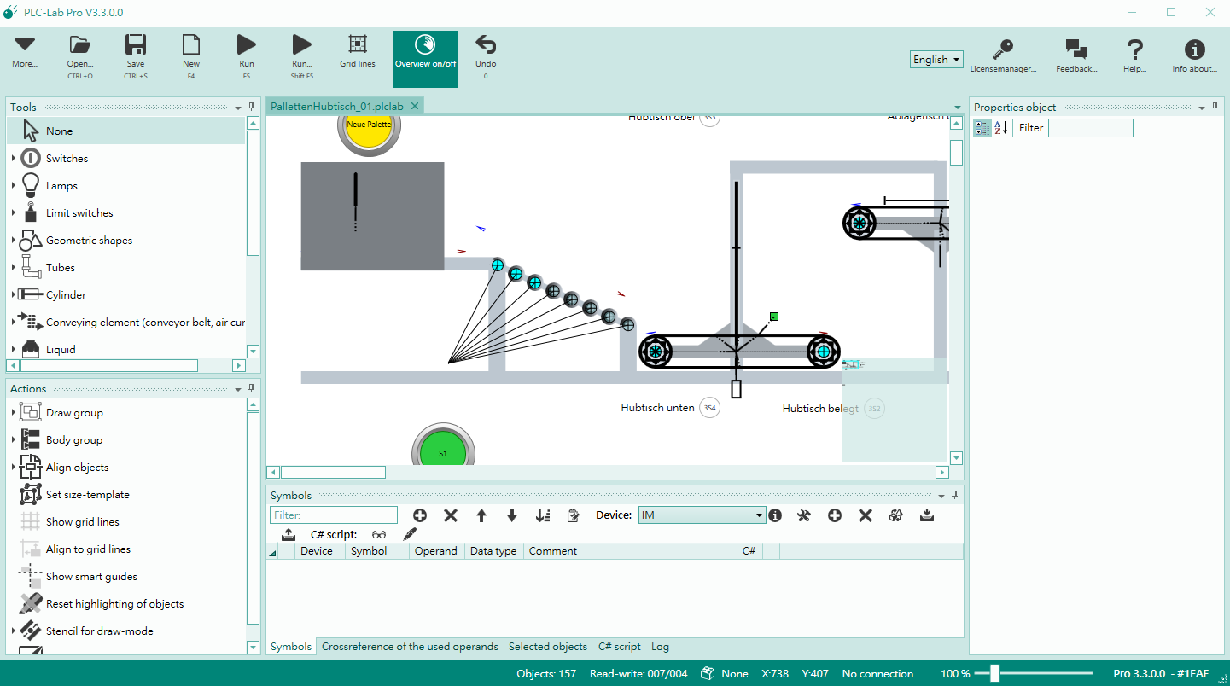Screen dimensions: 1230x686
Task: Switch to C# script tab
Action: 620,647
